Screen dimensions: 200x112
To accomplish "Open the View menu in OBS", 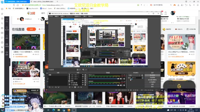I will (62, 16).
